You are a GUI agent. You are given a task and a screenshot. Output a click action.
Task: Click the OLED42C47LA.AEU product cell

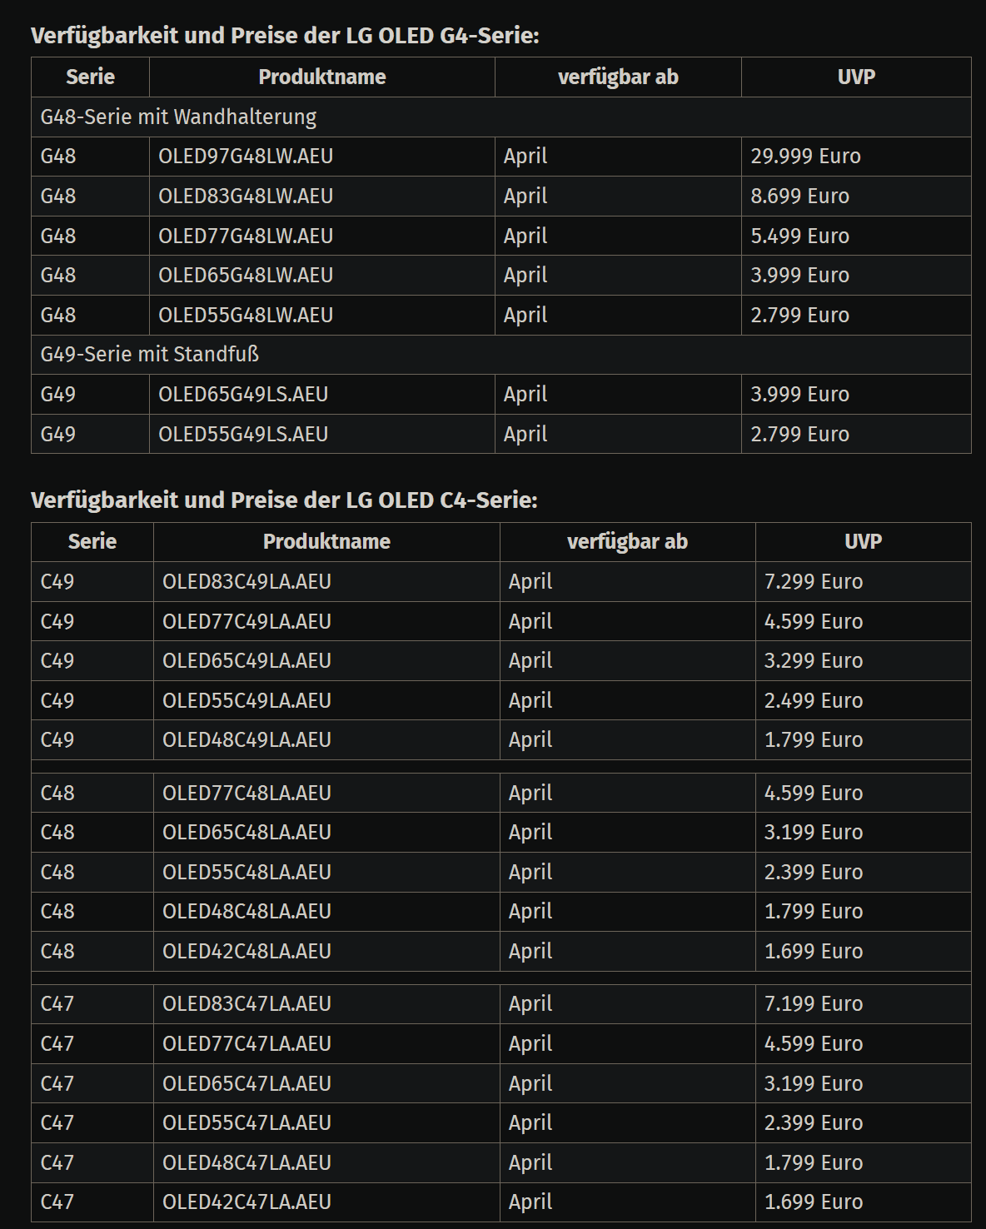coord(326,1202)
